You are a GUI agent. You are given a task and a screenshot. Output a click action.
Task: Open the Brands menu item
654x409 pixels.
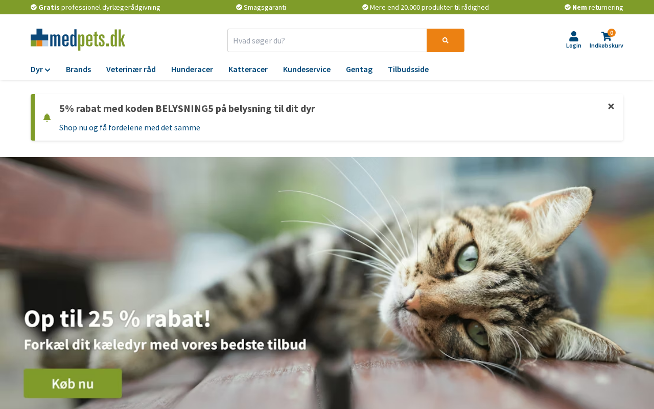click(78, 70)
